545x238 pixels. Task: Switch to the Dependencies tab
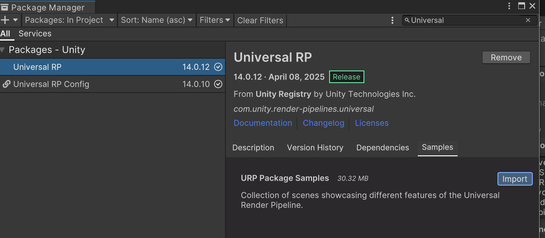point(382,148)
